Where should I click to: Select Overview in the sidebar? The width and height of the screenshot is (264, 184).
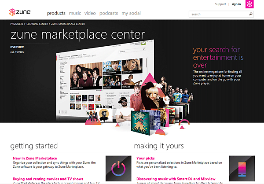pyautogui.click(x=17, y=47)
